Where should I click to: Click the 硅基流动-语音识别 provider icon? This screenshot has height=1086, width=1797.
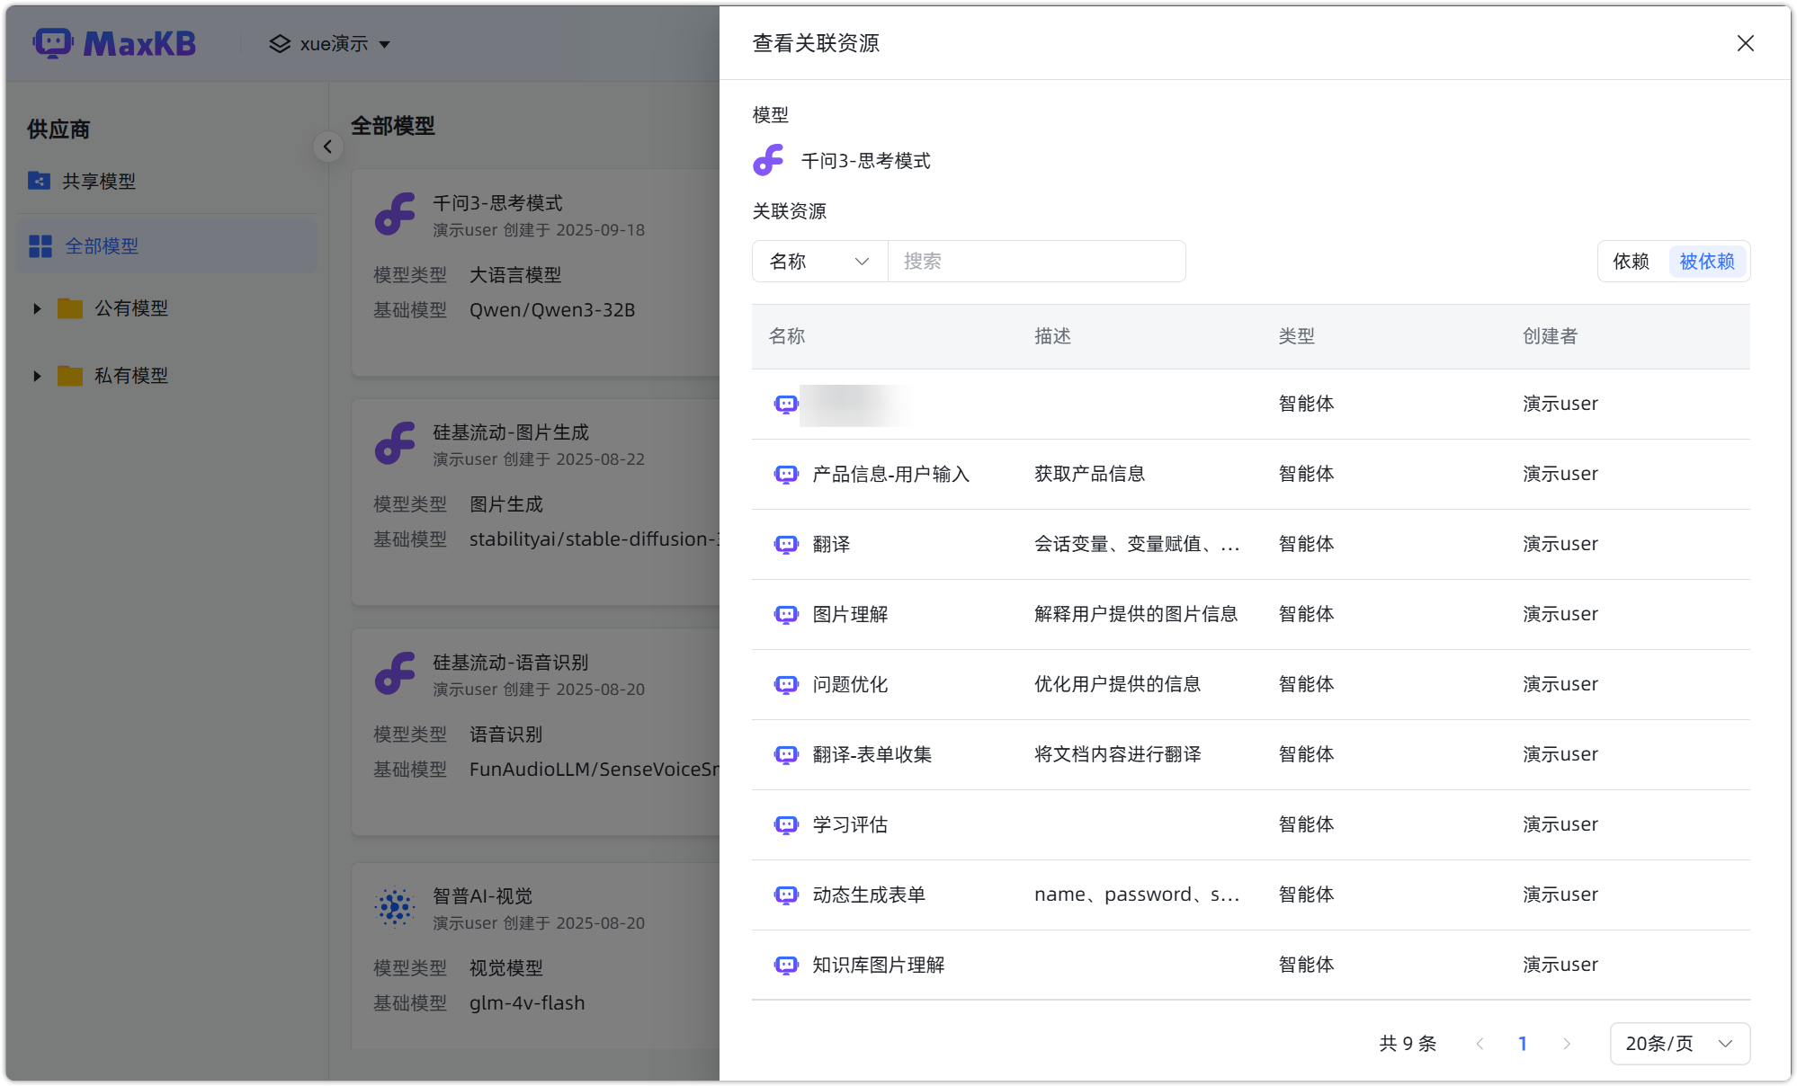(x=395, y=673)
